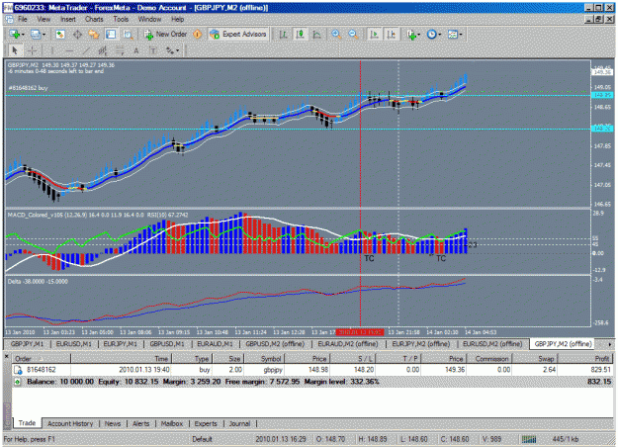Select the Text Label tool
Viewport: 618px width, 447px height.
pyautogui.click(x=153, y=50)
